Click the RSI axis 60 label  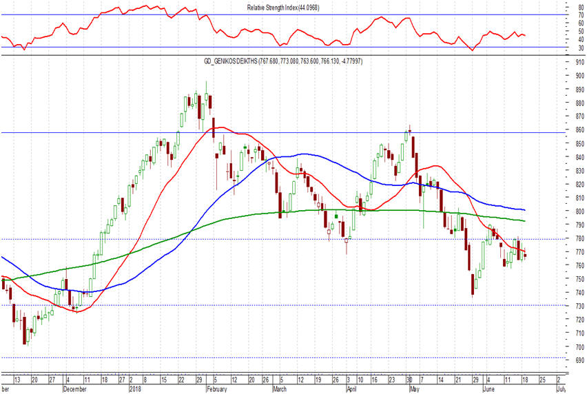click(x=581, y=23)
